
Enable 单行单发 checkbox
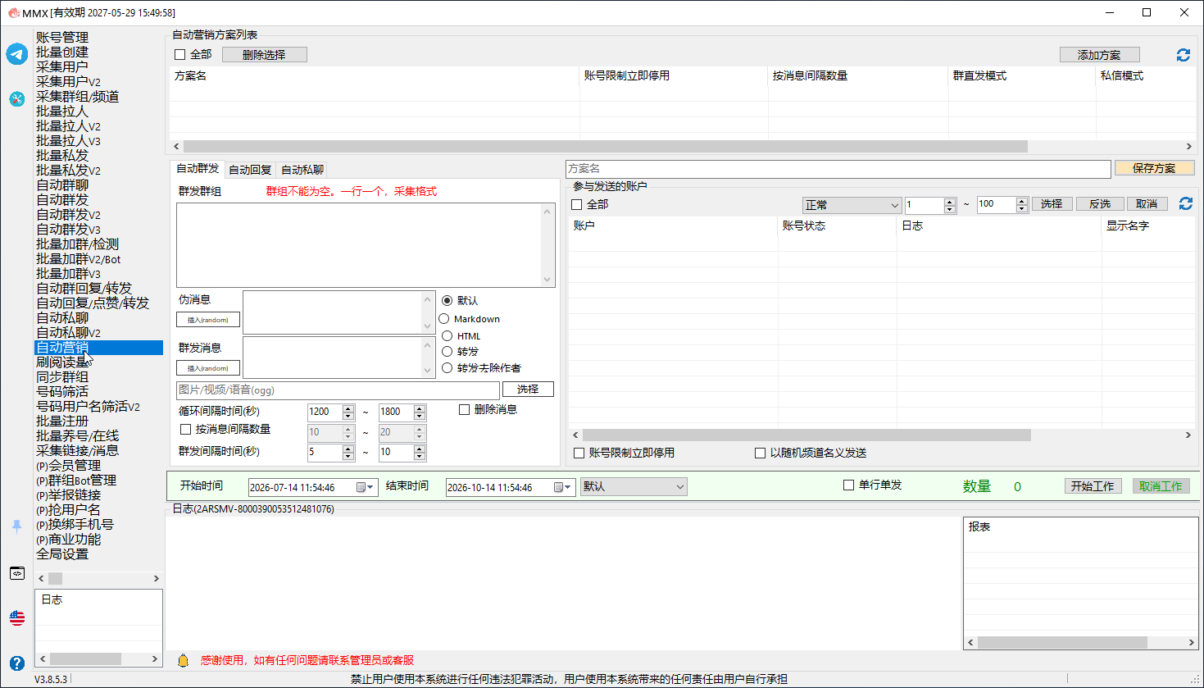coord(849,485)
